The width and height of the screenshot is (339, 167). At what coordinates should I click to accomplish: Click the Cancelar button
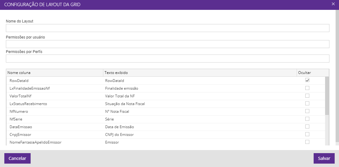coord(17,158)
